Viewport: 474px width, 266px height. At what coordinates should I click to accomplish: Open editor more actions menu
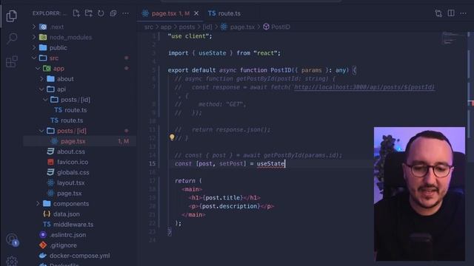463,13
